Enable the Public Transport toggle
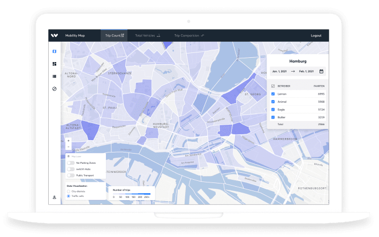The height and width of the screenshot is (237, 379). tap(71, 175)
